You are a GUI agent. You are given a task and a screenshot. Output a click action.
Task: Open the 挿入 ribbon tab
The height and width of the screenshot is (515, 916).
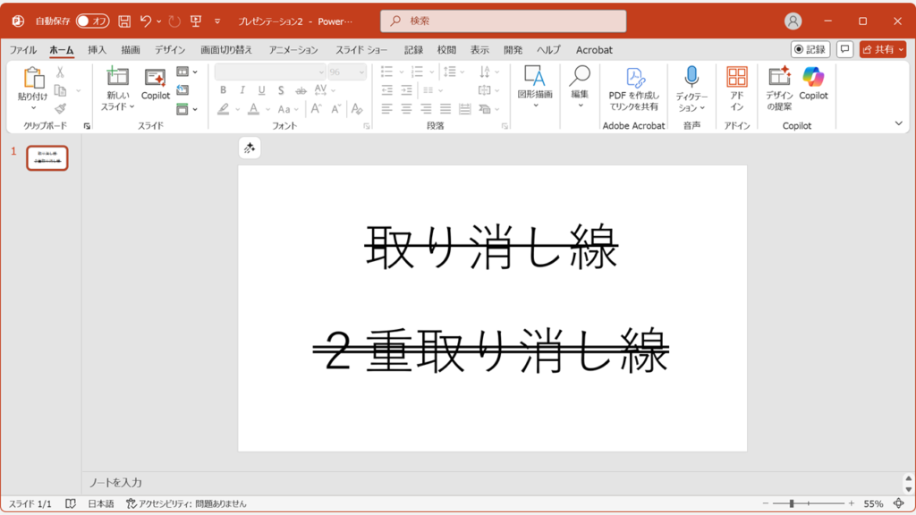[x=97, y=50]
